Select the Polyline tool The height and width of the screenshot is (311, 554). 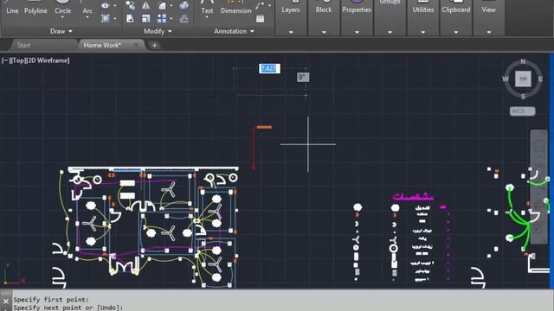[x=35, y=8]
